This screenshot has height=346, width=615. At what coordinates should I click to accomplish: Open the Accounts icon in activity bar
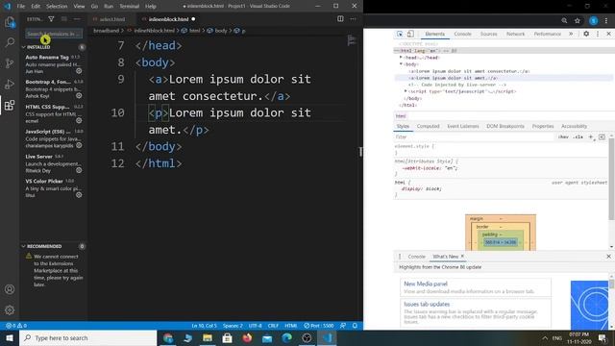pyautogui.click(x=10, y=289)
